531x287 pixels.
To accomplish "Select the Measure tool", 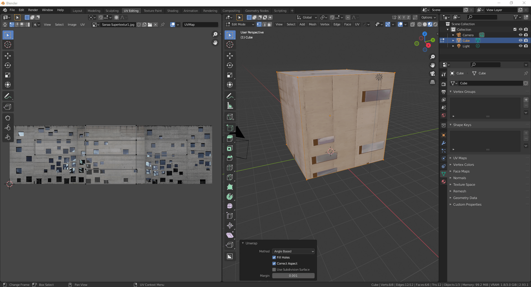I will click(230, 106).
